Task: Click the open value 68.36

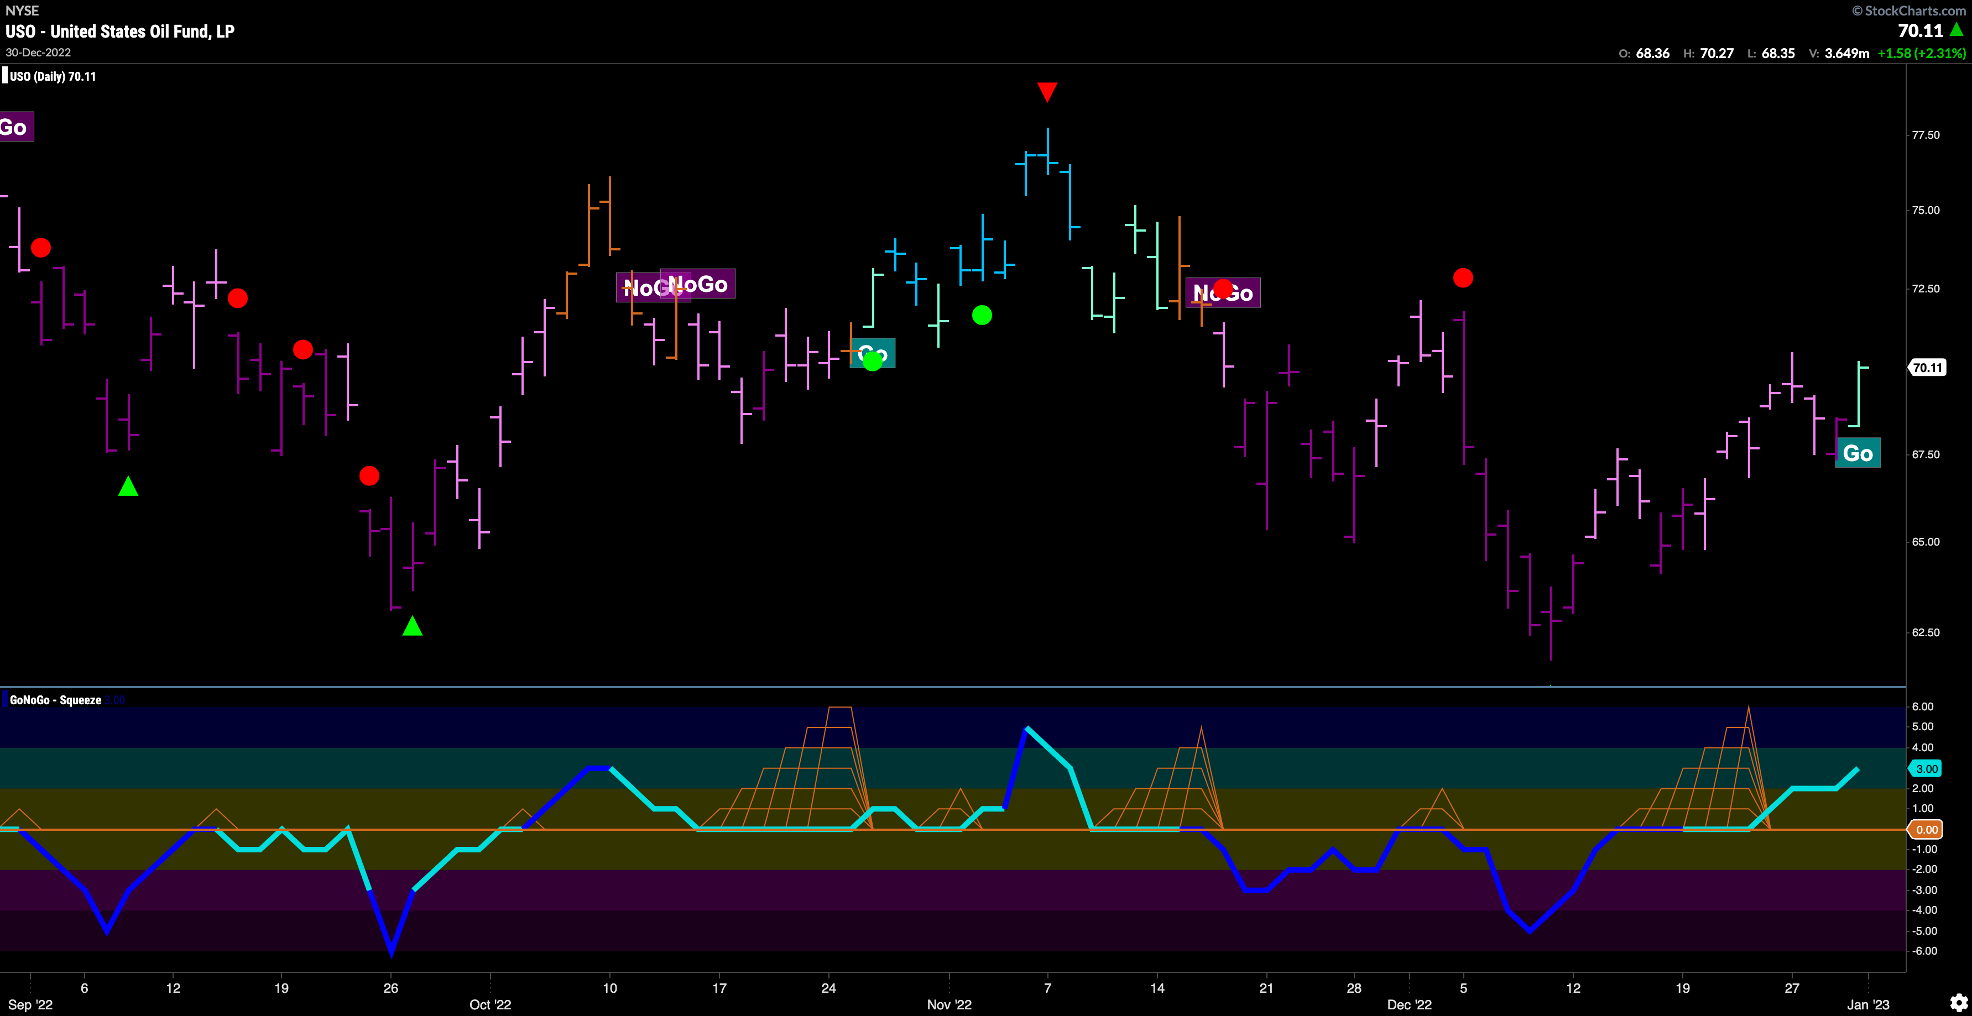Action: (x=1653, y=53)
